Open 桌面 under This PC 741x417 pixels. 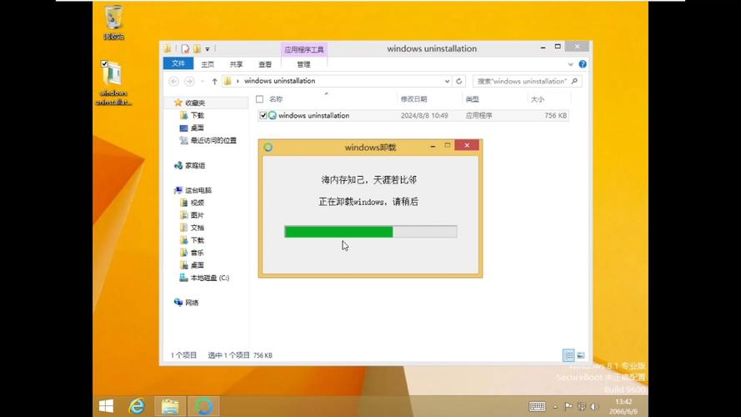point(197,265)
